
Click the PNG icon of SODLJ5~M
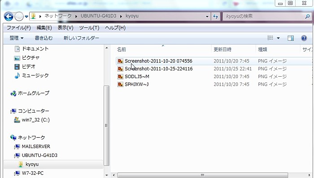pos(120,77)
